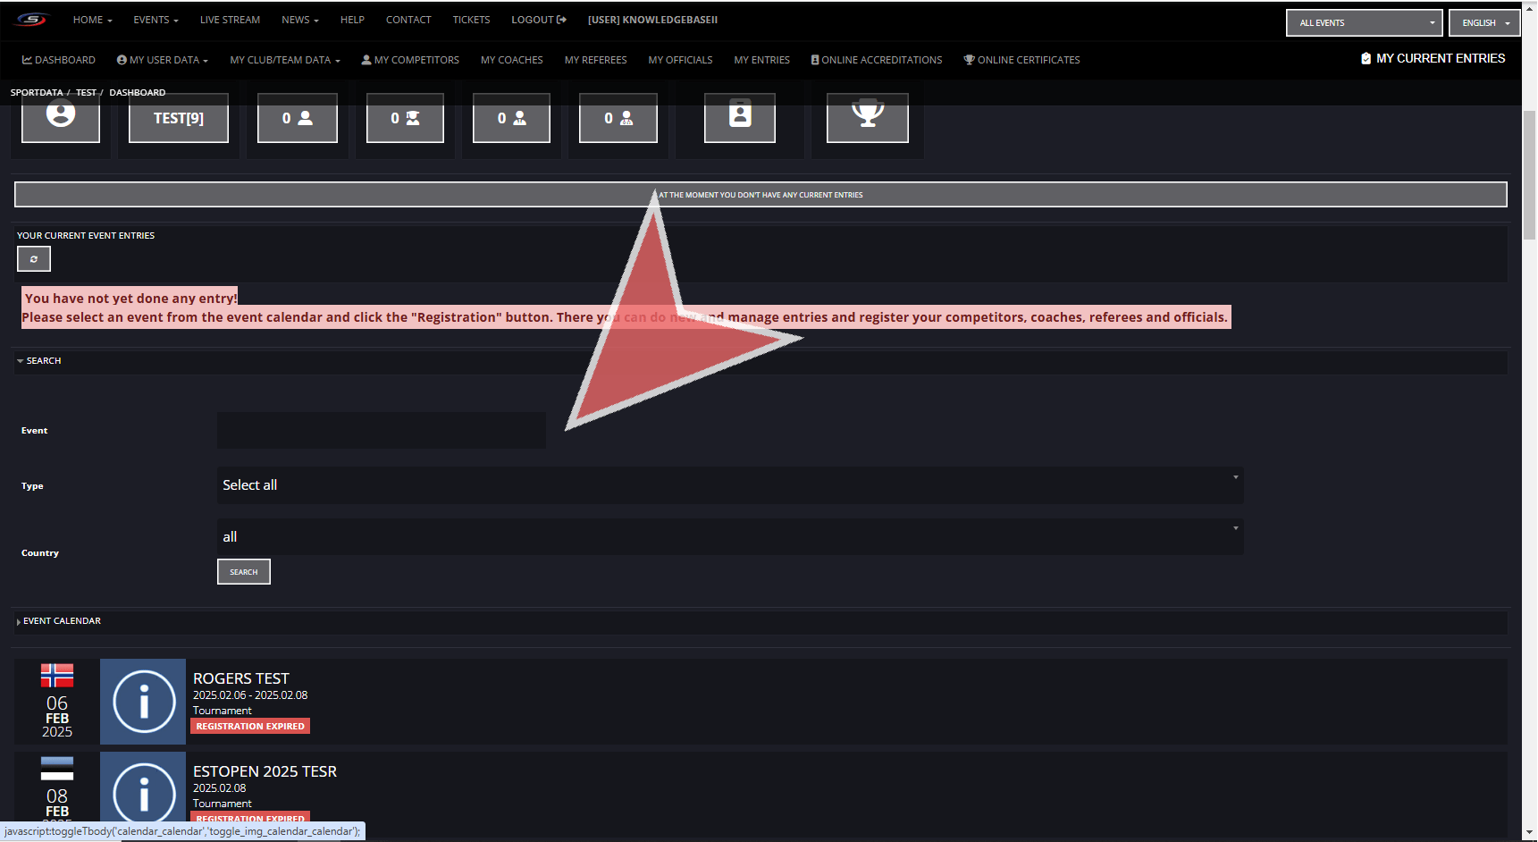The height and width of the screenshot is (842, 1538).
Task: Open the competitors count tile
Action: click(x=297, y=118)
